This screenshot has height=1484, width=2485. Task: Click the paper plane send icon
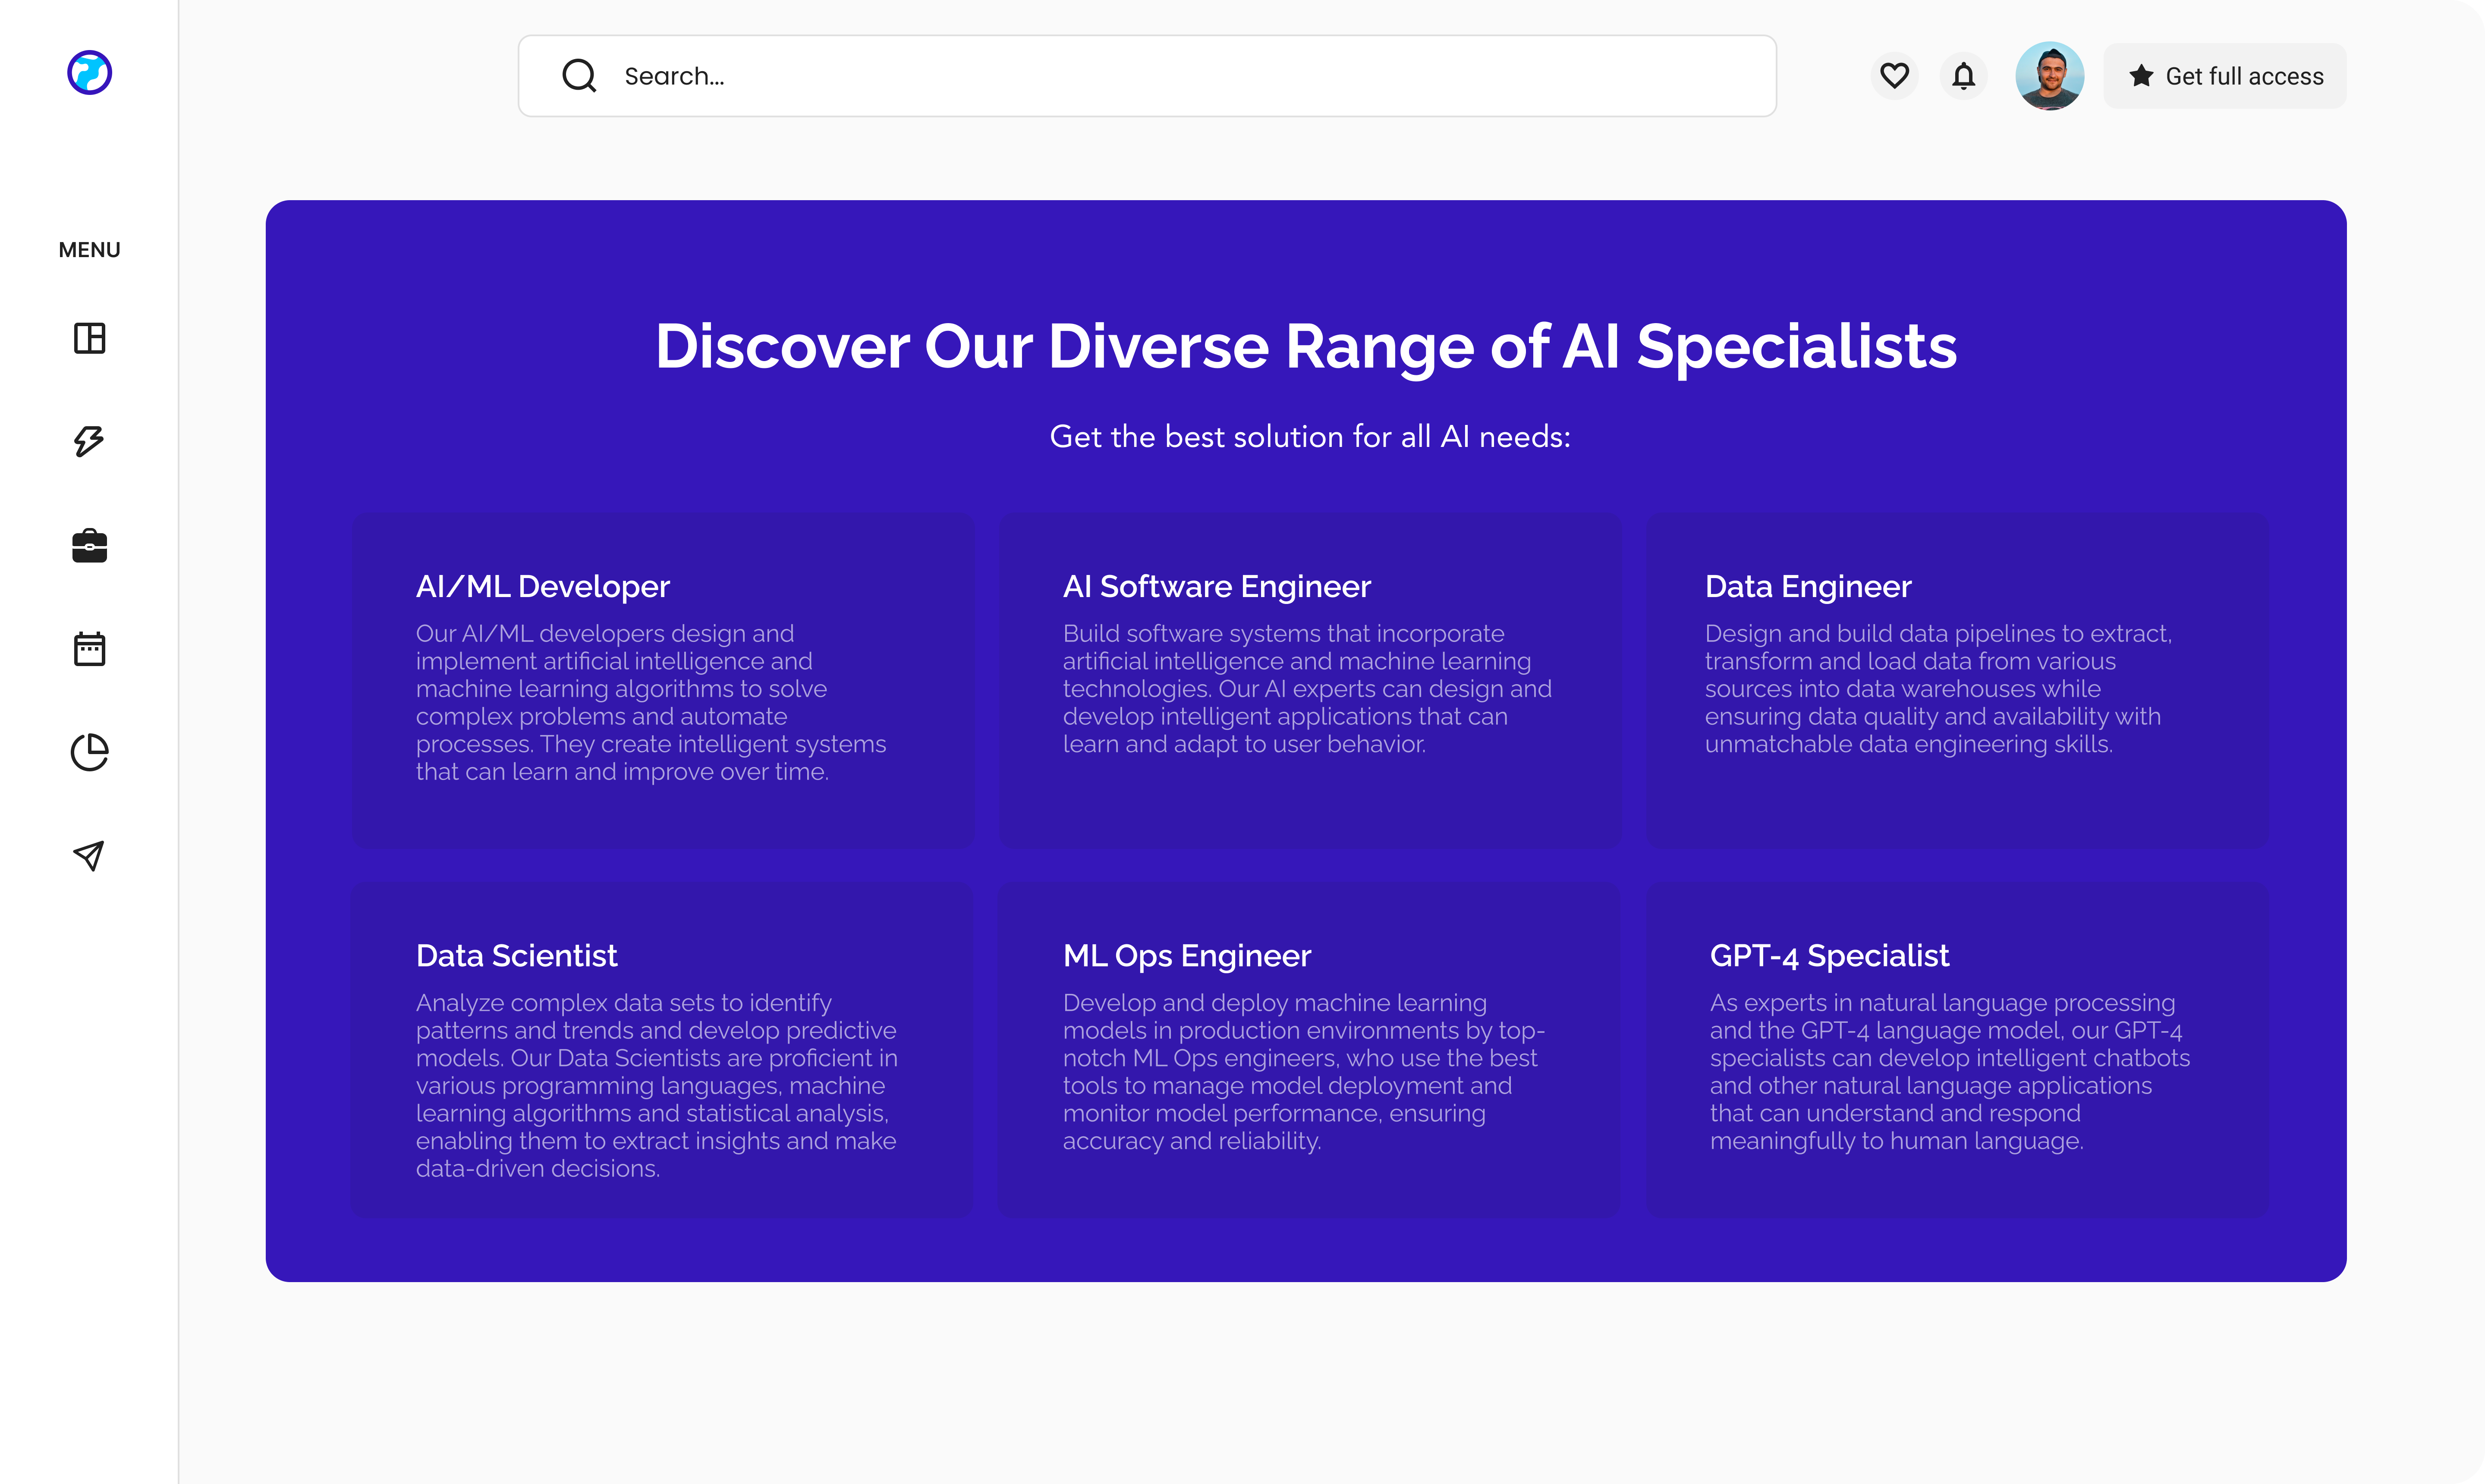click(x=89, y=855)
